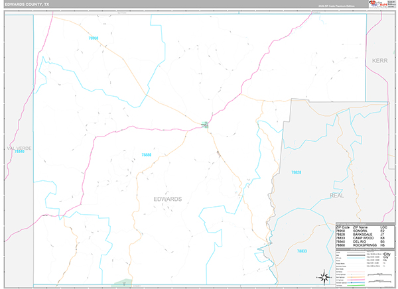398x289 pixels.
Task: Click the Rocksprings city marker at highway junction
Action: (205, 125)
